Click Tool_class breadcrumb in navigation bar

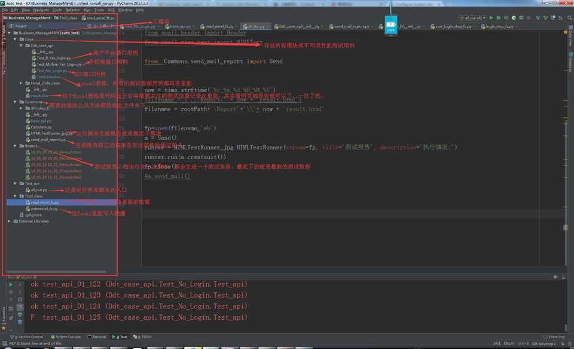pos(66,17)
